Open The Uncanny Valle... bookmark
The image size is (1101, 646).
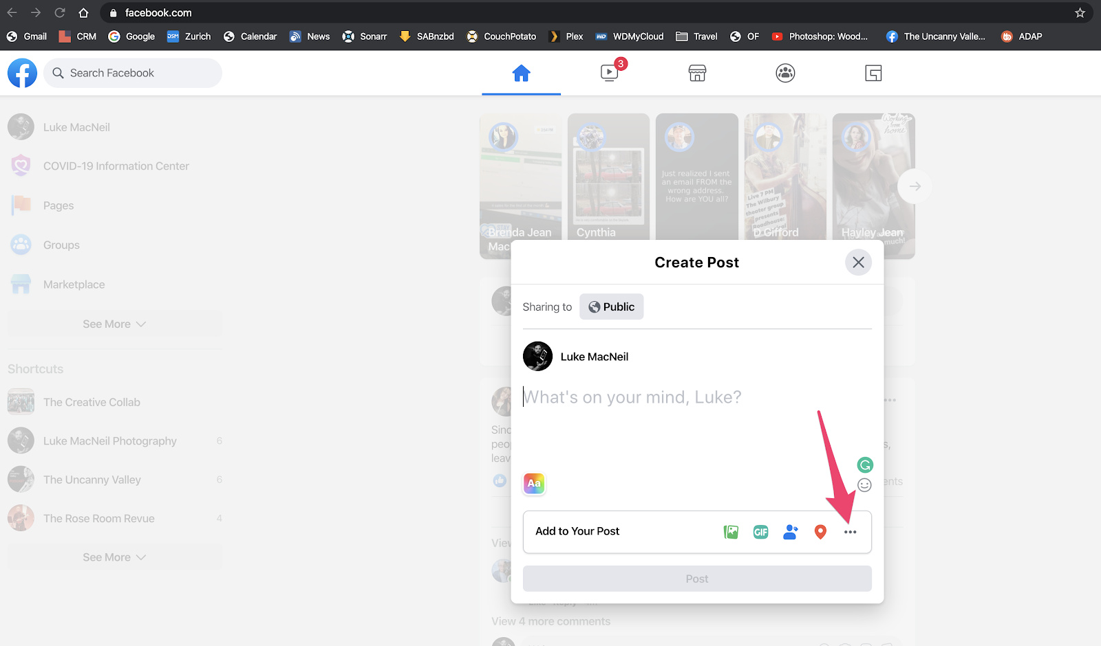(936, 36)
